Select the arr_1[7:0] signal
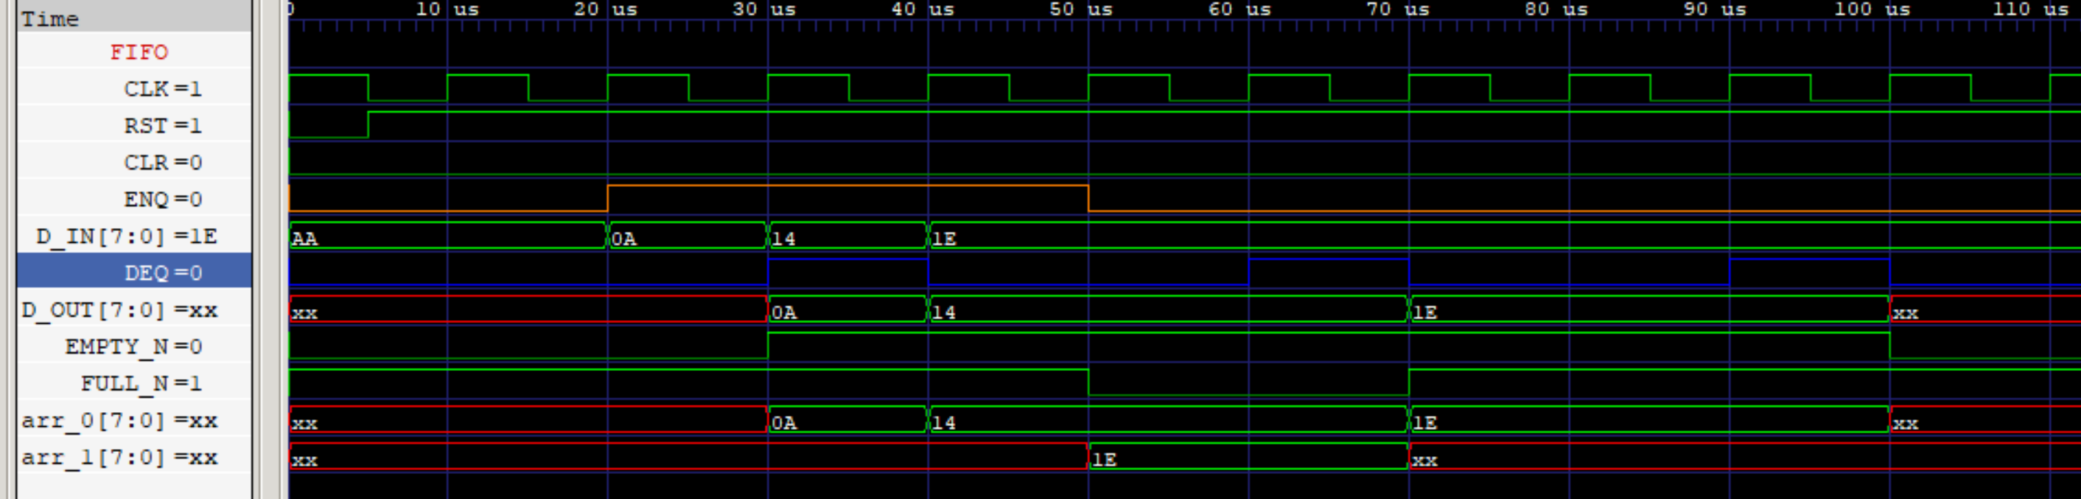 pyautogui.click(x=119, y=457)
